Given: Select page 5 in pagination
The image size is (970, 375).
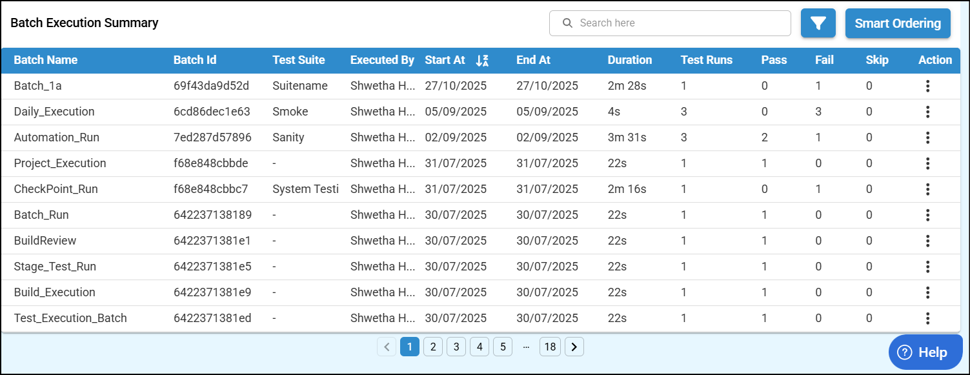Looking at the screenshot, I should pos(503,347).
